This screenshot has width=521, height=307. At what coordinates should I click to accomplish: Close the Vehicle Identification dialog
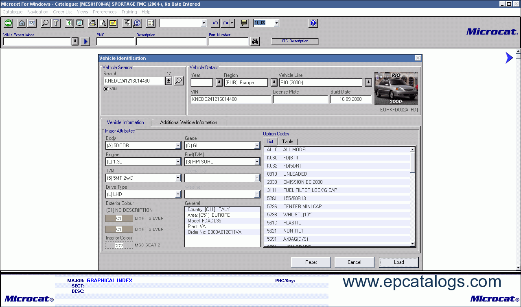click(418, 58)
